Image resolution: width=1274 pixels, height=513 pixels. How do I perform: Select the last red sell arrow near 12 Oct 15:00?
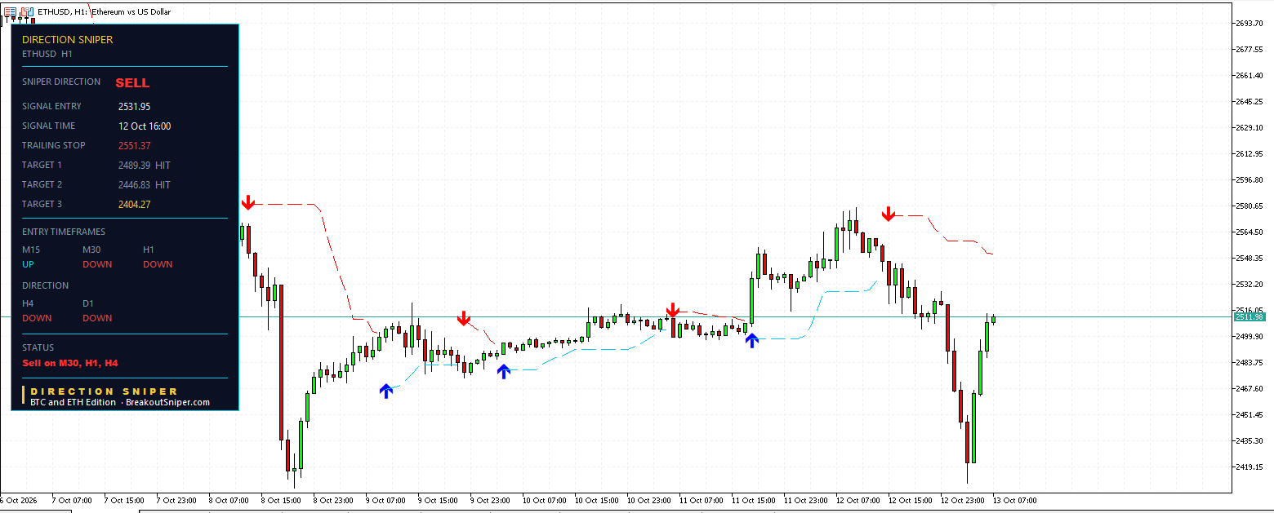(889, 214)
